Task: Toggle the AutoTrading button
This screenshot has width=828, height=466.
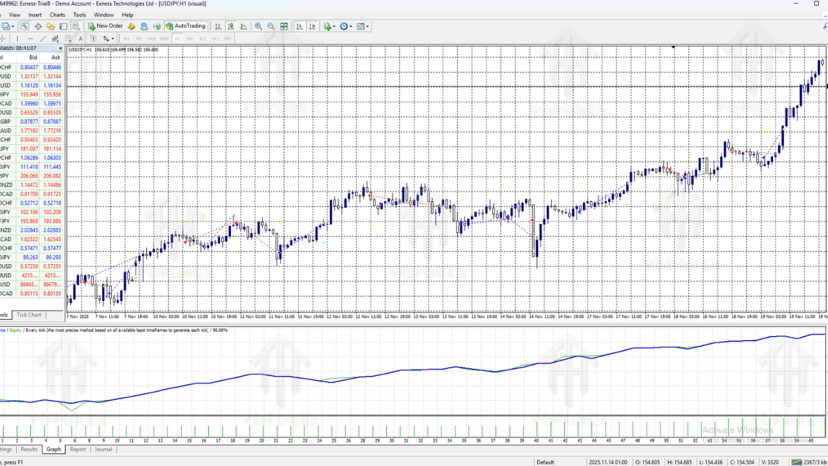Action: coord(186,27)
